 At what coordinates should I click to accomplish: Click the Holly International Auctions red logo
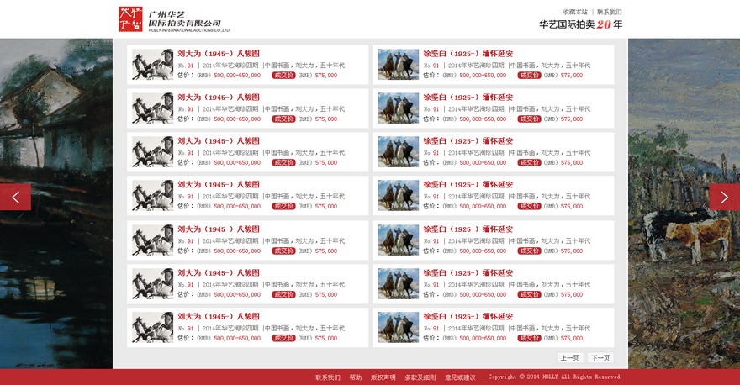click(130, 18)
